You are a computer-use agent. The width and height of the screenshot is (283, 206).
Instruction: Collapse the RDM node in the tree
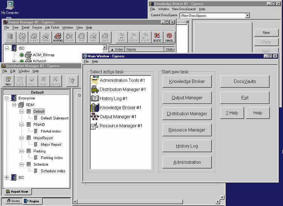pos(14,105)
